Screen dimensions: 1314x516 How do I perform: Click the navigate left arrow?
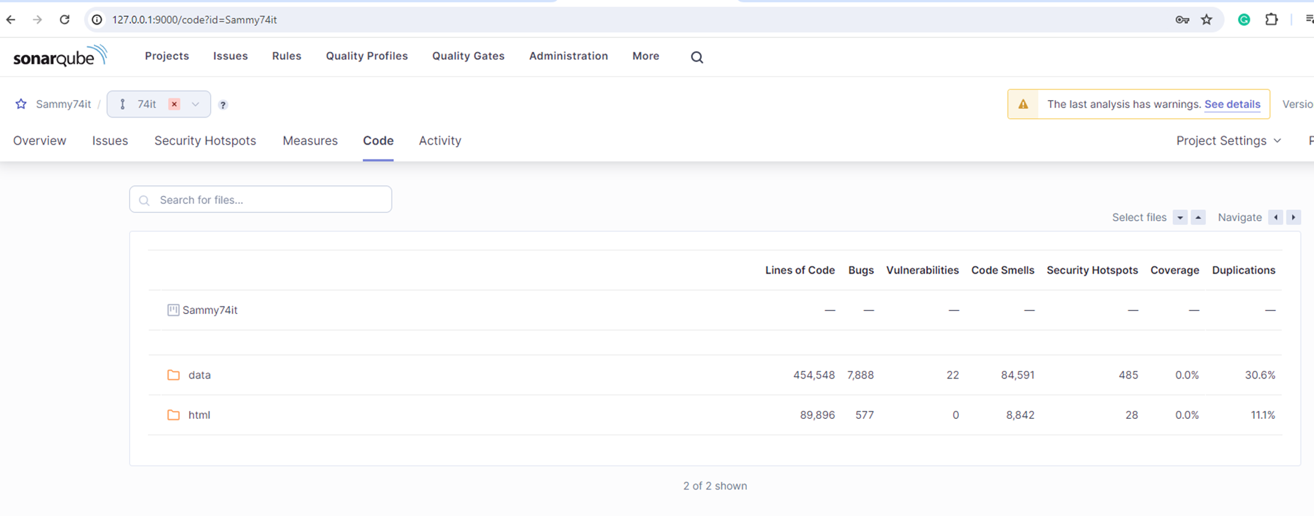pos(1275,218)
